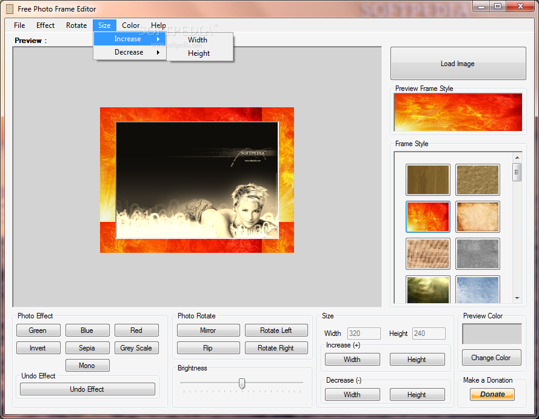
Task: Click the Preview Frame Style image
Action: pyautogui.click(x=458, y=112)
